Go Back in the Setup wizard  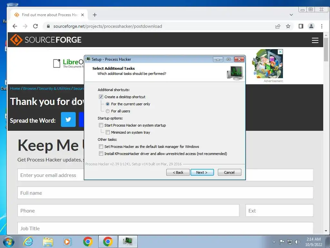(178, 172)
